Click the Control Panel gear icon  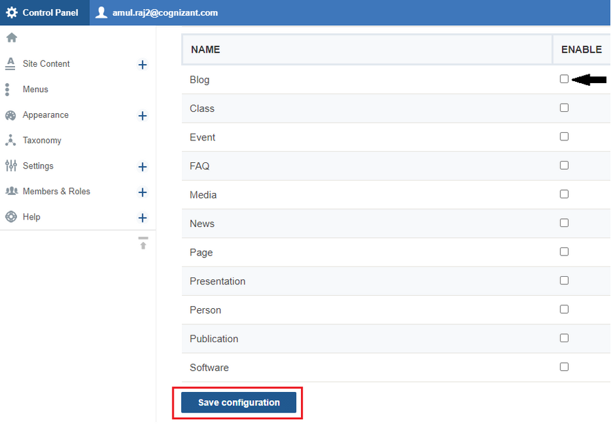click(12, 12)
